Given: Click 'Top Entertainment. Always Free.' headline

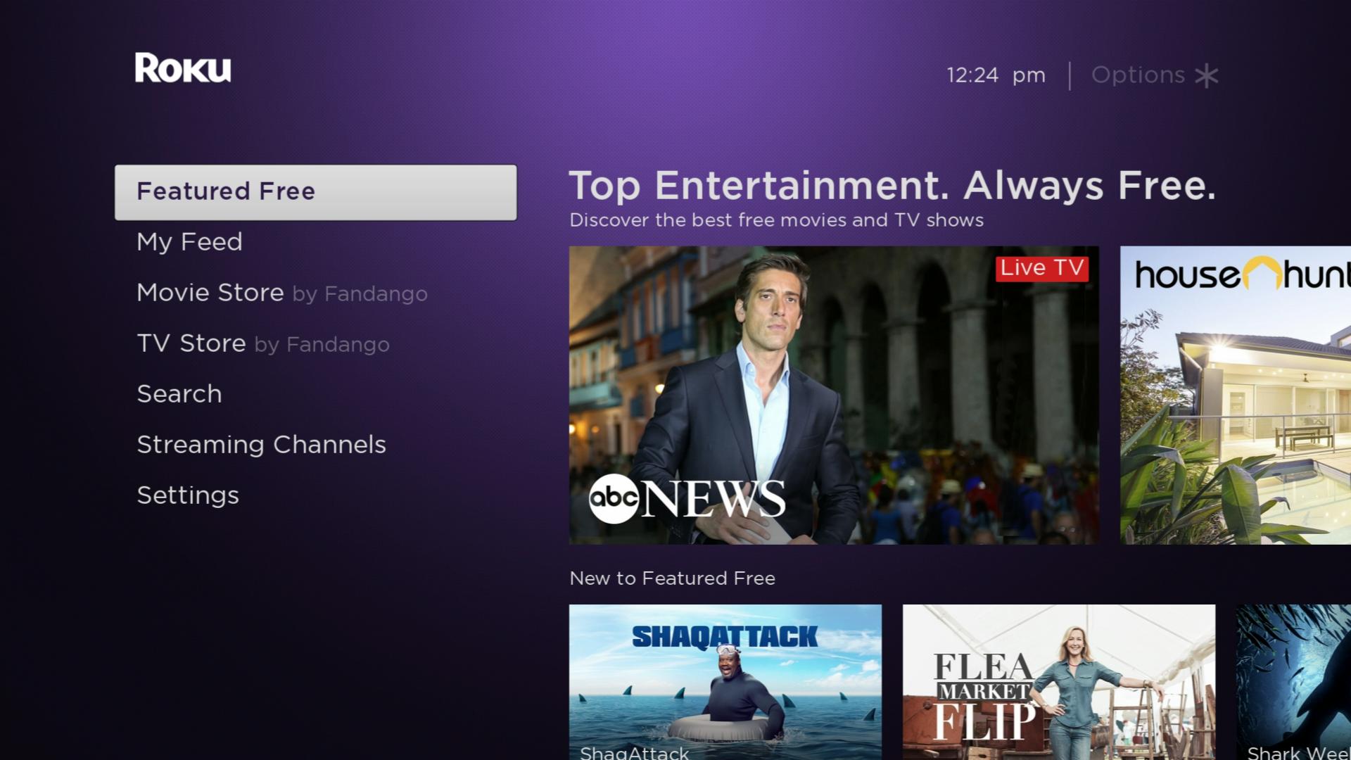Looking at the screenshot, I should 892,186.
